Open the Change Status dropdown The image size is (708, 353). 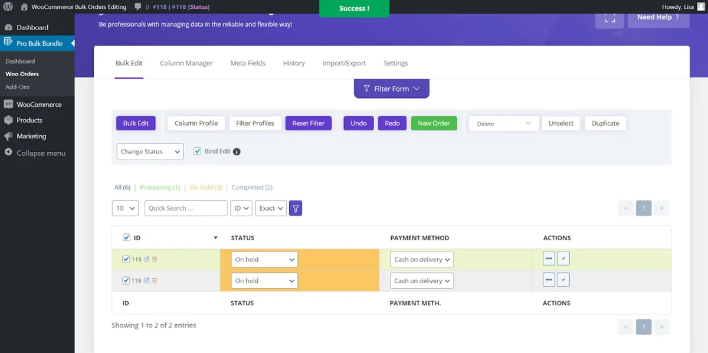(x=149, y=151)
